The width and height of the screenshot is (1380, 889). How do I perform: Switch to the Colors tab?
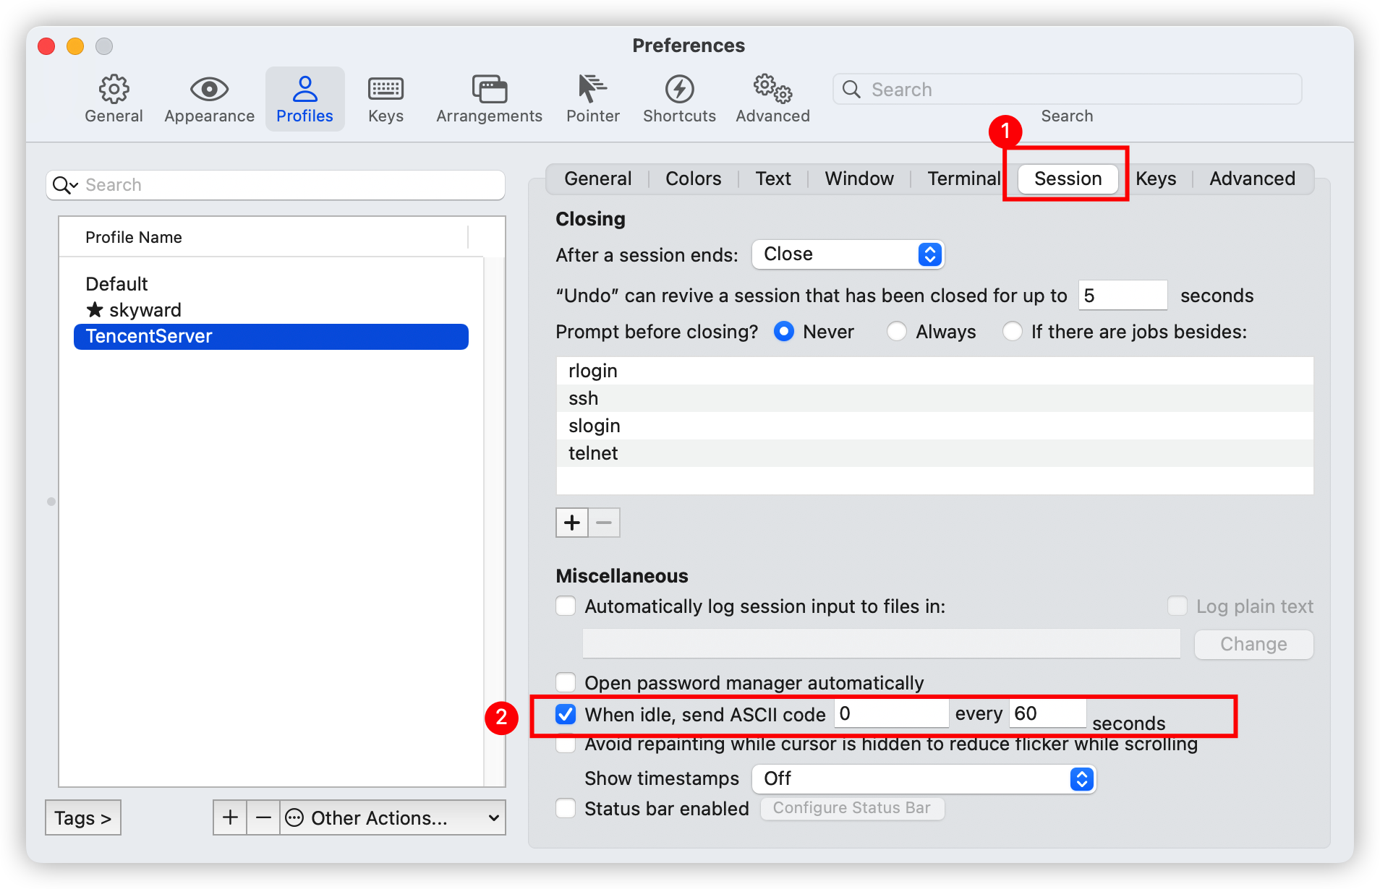tap(692, 179)
